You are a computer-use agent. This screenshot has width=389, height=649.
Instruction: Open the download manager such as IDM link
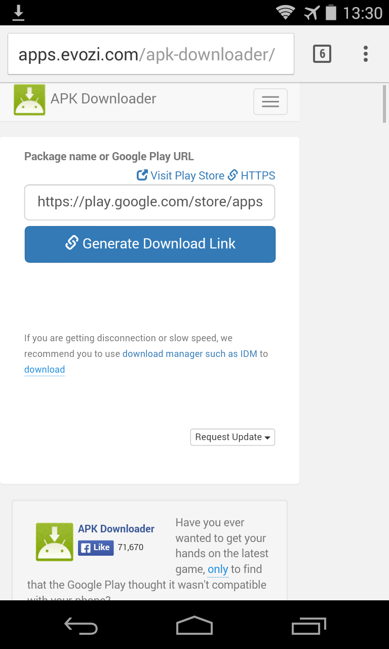(x=190, y=354)
